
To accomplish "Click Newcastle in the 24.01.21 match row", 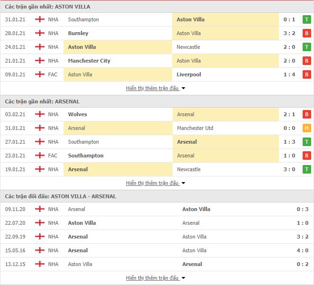I will pos(188,47).
